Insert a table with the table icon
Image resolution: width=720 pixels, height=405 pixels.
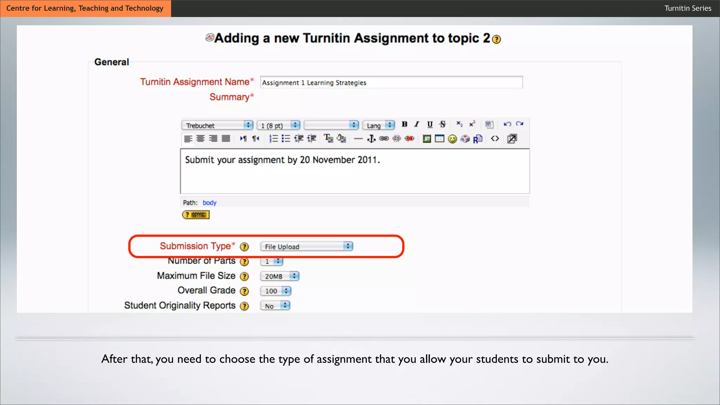click(439, 139)
